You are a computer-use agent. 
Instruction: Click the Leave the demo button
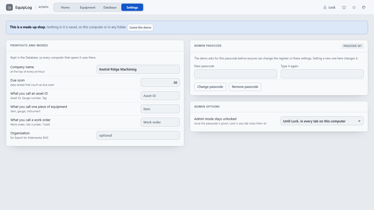[140, 27]
